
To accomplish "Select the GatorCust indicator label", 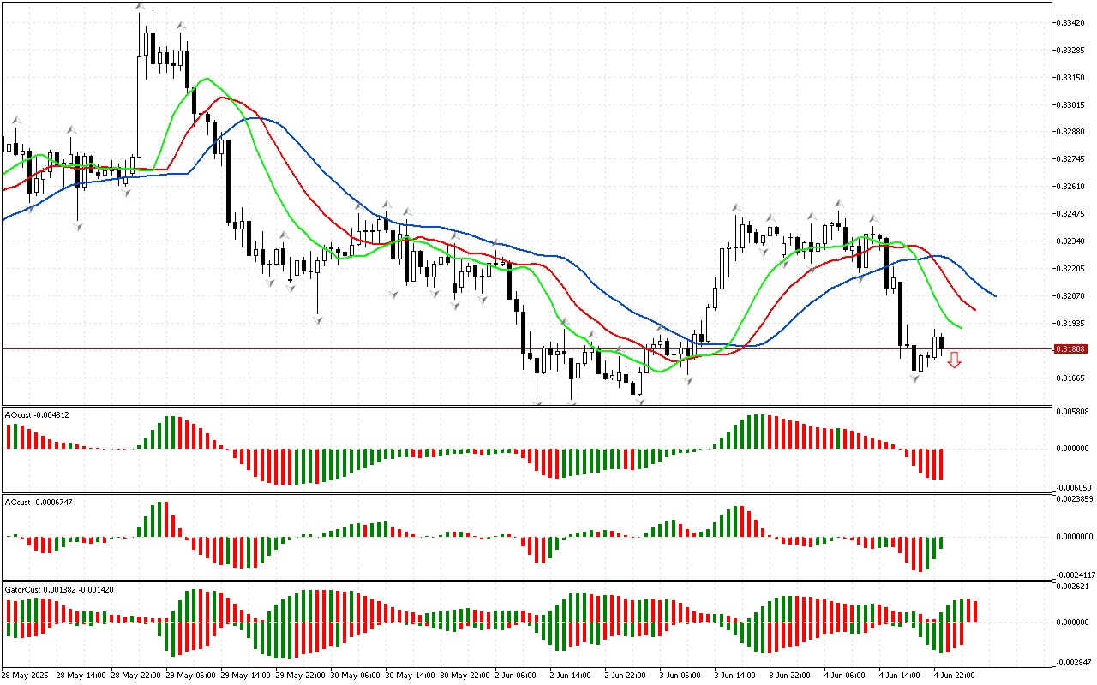I will pos(59,590).
